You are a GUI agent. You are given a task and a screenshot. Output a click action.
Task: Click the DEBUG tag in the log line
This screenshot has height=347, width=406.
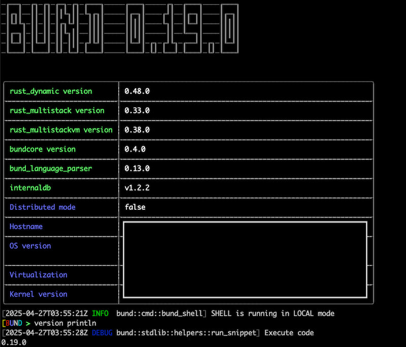pyautogui.click(x=103, y=333)
